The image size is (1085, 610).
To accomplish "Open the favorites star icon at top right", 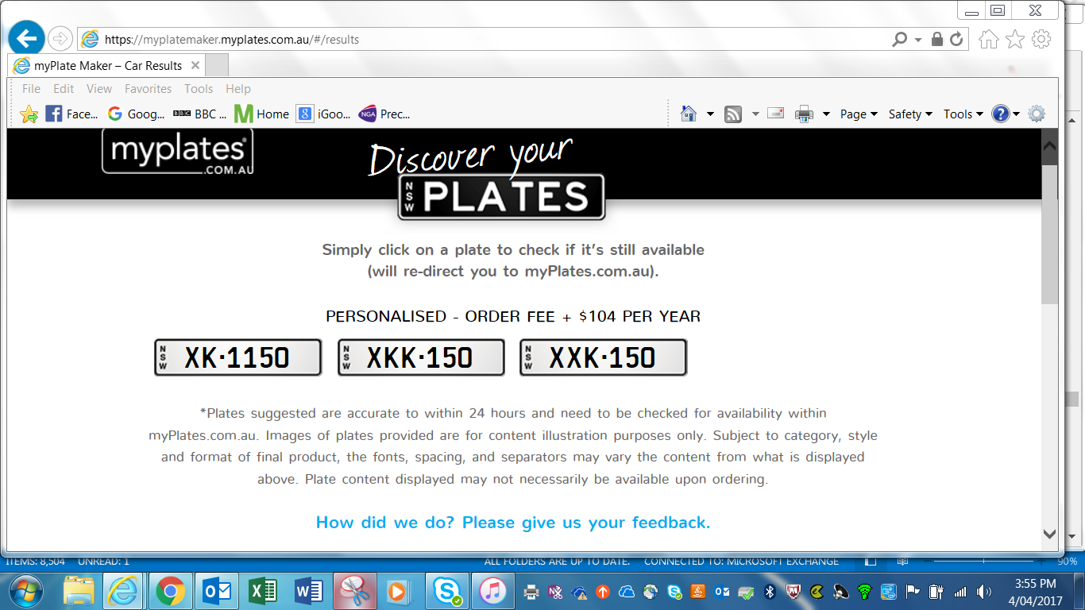I will [1014, 39].
